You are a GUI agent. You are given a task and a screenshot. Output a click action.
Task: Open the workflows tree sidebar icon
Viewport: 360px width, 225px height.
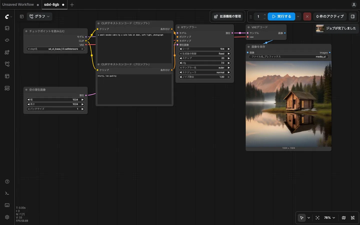pos(7,64)
